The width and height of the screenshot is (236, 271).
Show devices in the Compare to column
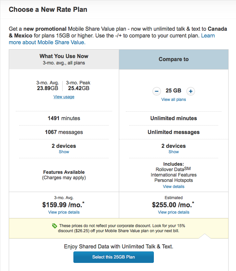pos(173,152)
